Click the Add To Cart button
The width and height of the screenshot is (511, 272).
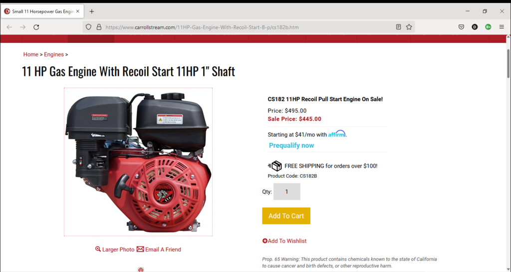(286, 216)
